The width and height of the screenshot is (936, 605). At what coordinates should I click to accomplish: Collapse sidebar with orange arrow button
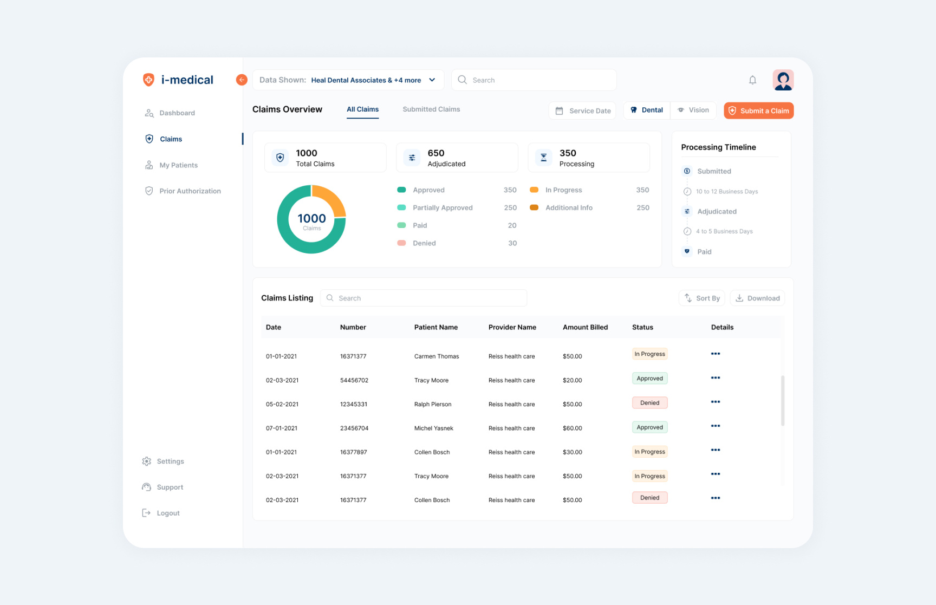pyautogui.click(x=242, y=80)
